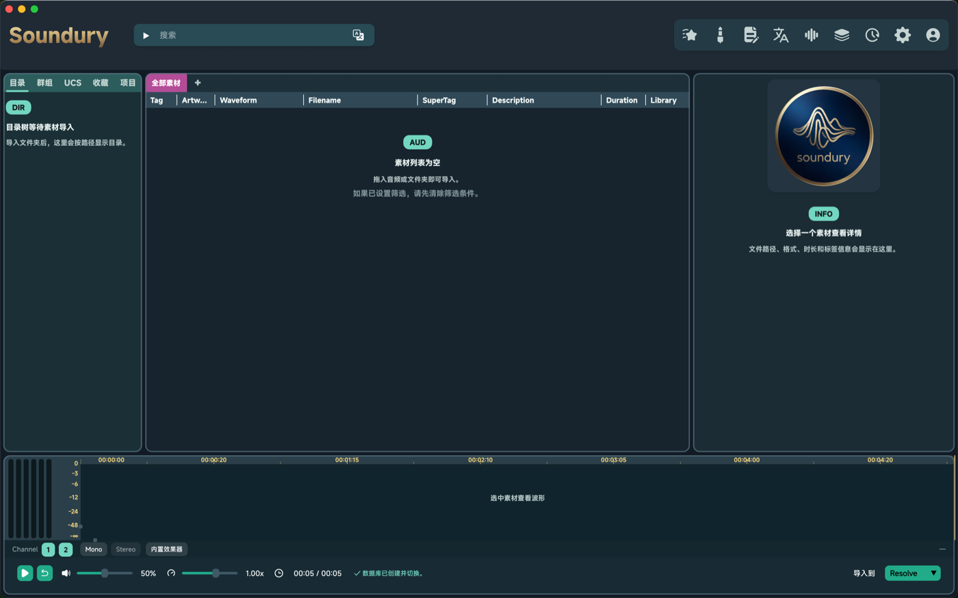This screenshot has width=958, height=598.
Task: Switch to the UCS tab
Action: 73,83
